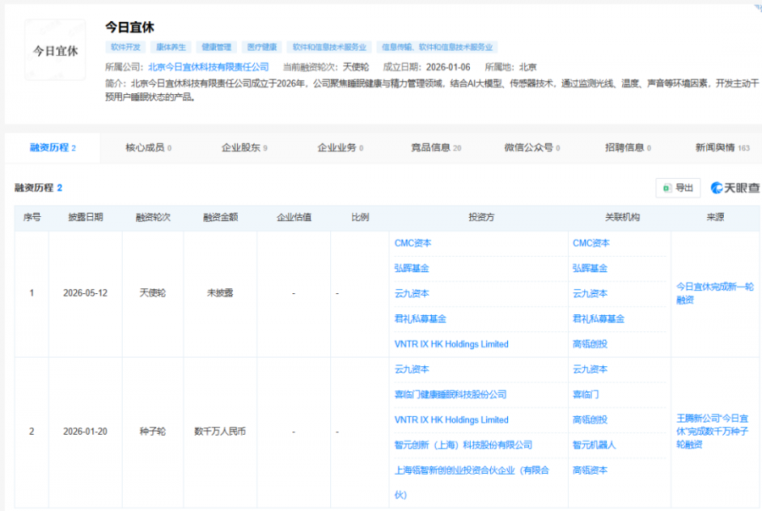Select the 2026-01-20 date cell
762x511 pixels.
click(x=85, y=431)
